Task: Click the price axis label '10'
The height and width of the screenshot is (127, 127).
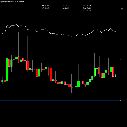Action: click(121, 19)
